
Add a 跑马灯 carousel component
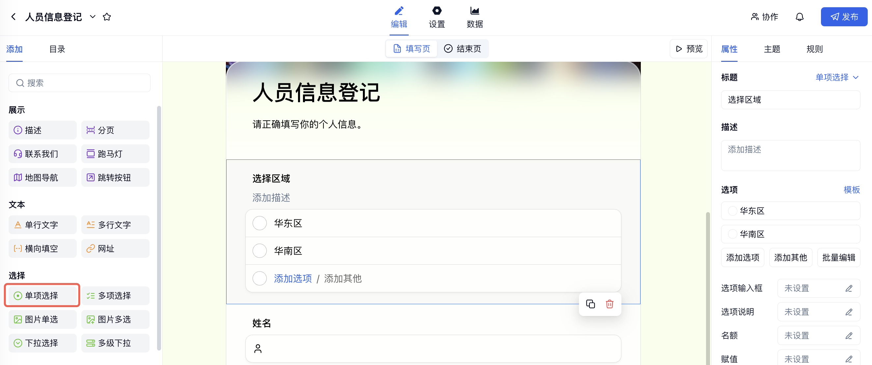click(115, 154)
